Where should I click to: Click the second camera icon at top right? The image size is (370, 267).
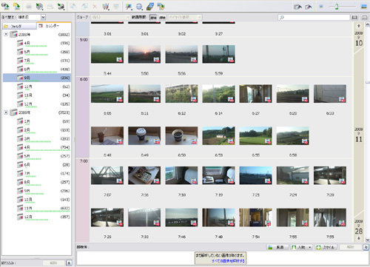(x=309, y=7)
